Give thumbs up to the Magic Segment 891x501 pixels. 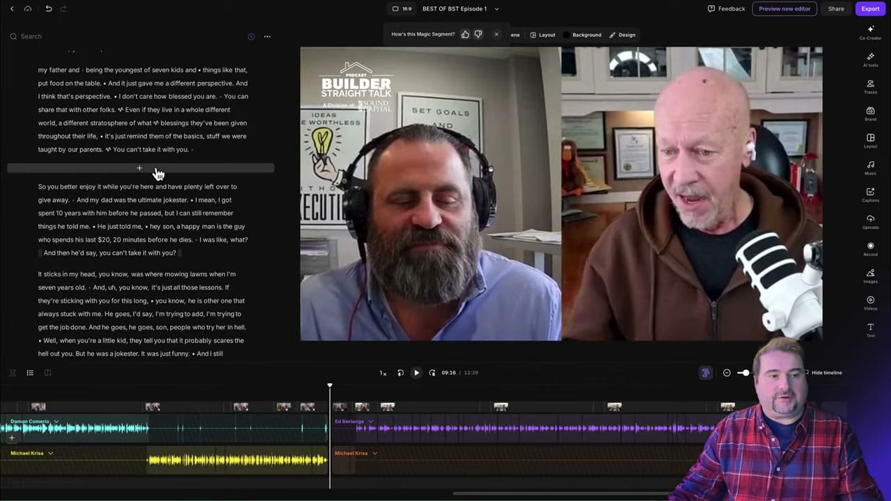465,34
